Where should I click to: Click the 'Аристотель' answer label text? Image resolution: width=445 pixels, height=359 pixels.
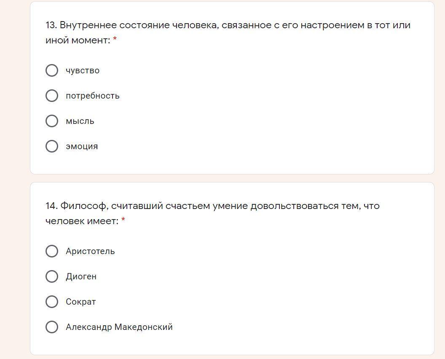tap(90, 251)
